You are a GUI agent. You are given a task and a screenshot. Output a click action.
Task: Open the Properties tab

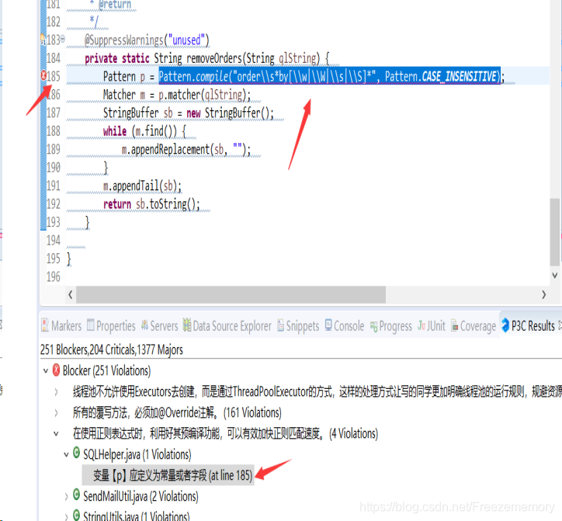(x=112, y=326)
